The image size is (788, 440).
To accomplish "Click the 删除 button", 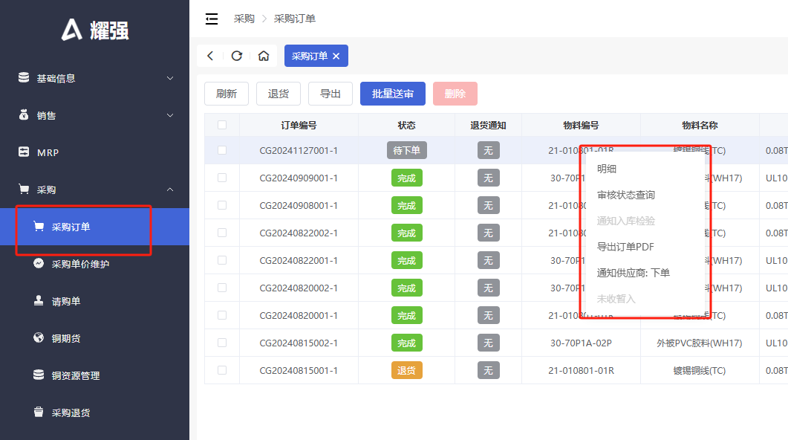I will click(455, 94).
